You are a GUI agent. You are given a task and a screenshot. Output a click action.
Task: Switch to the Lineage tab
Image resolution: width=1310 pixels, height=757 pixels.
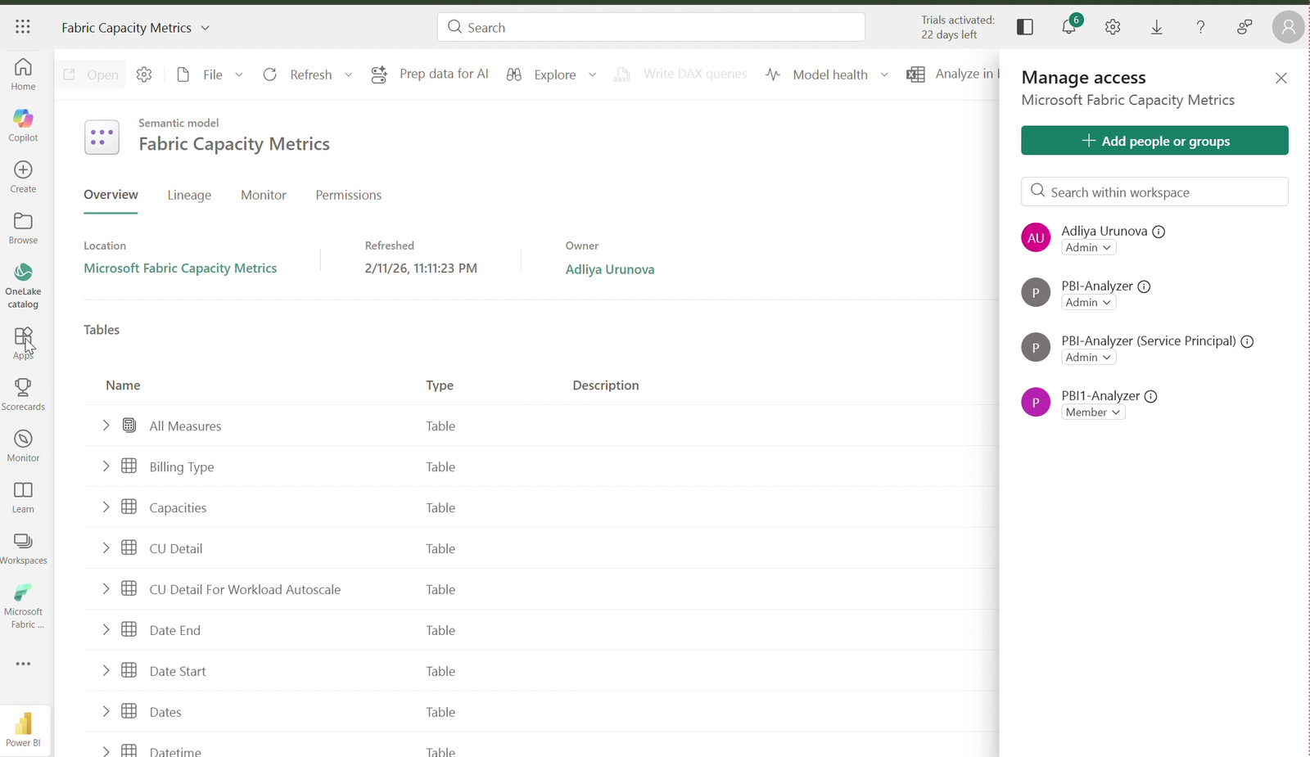click(189, 195)
